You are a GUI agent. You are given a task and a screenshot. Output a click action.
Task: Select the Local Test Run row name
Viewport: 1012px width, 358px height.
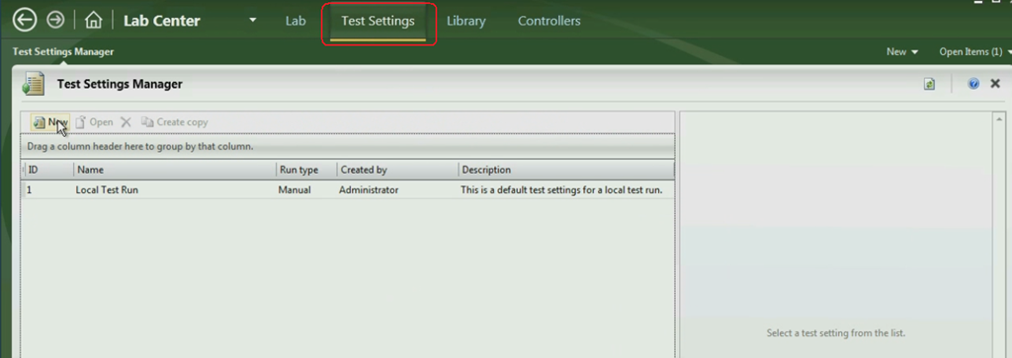coord(107,190)
